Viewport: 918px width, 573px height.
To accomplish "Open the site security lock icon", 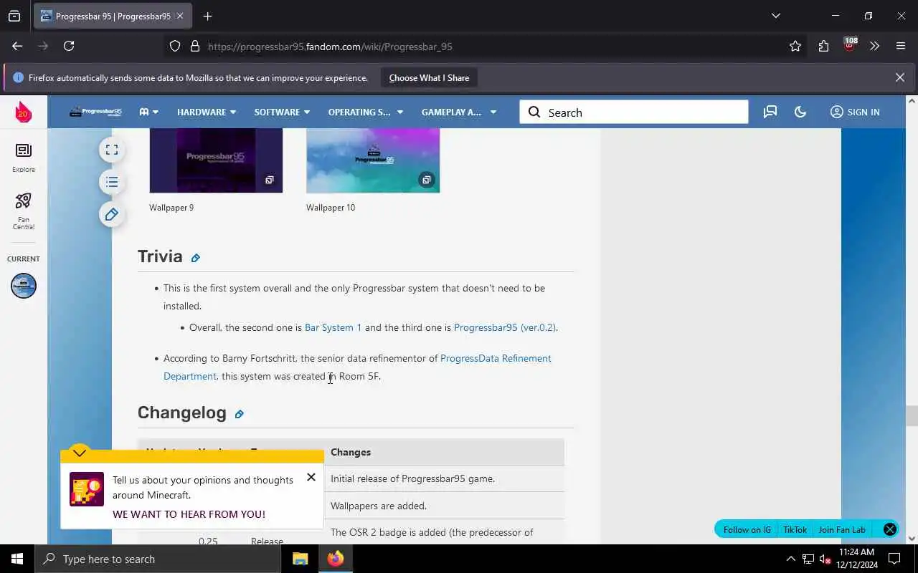I will (x=194, y=46).
